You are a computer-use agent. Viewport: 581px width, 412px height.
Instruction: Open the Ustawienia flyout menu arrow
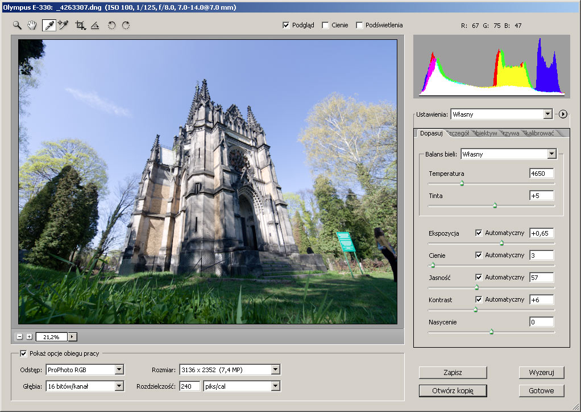(x=563, y=114)
